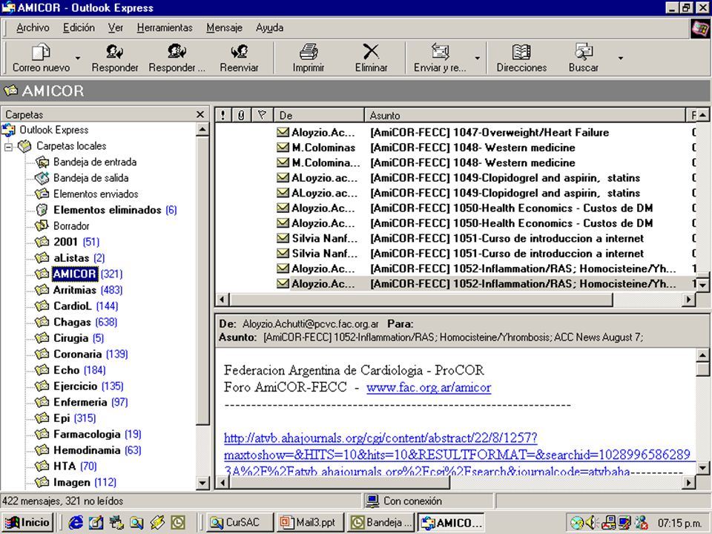Select first 1049-Clopidogrel and aspirin message
The height and width of the screenshot is (534, 712).
[454, 178]
